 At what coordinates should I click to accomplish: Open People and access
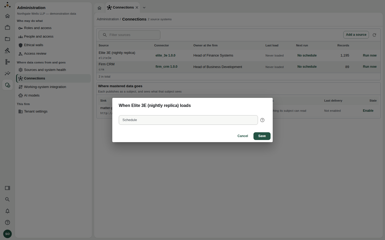tap(53, 37)
